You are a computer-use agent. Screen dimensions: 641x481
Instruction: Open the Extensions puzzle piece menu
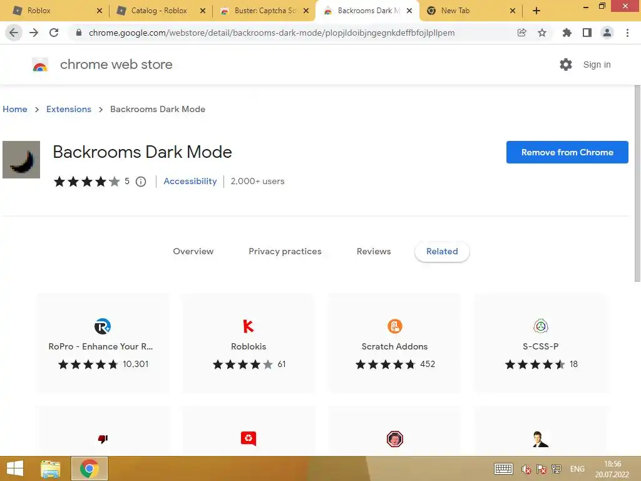(x=567, y=33)
